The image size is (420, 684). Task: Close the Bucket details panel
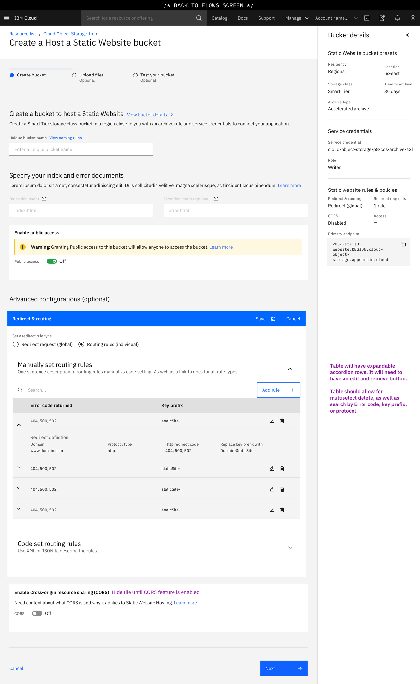tap(407, 35)
